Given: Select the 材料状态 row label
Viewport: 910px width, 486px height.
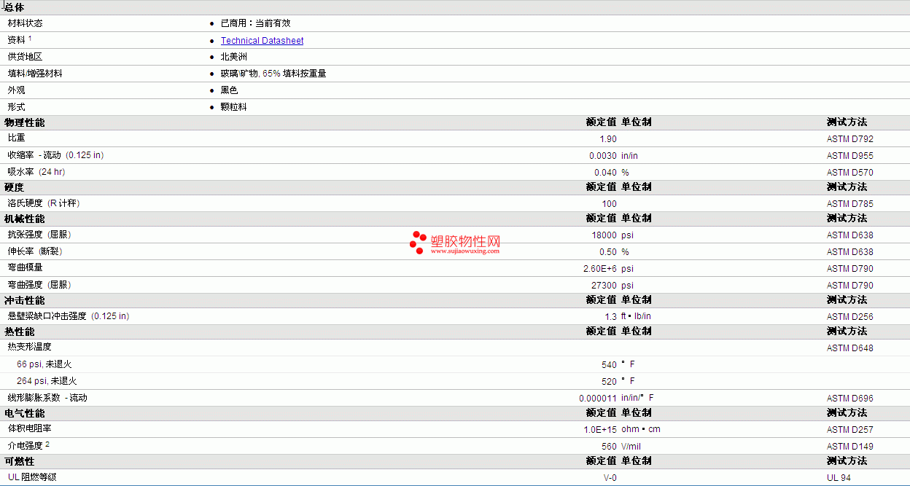Looking at the screenshot, I should click(x=26, y=23).
